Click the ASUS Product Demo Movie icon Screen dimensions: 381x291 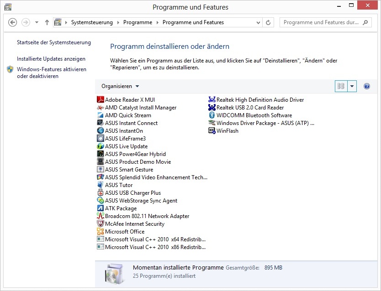point(101,162)
